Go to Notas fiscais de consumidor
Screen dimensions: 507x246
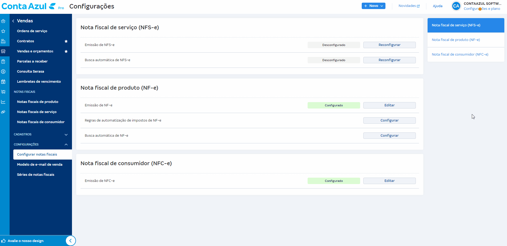click(41, 122)
